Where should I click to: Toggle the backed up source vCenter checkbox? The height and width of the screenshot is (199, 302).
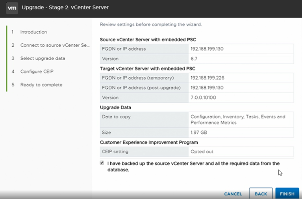click(102, 163)
